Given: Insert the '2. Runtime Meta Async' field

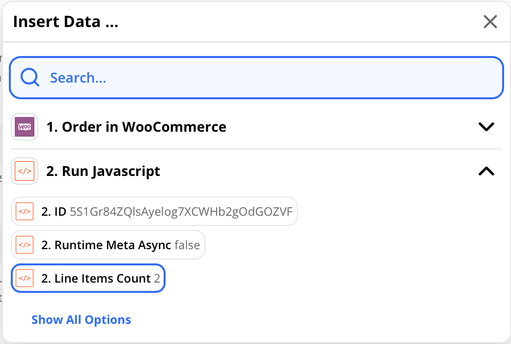Looking at the screenshot, I should click(106, 245).
